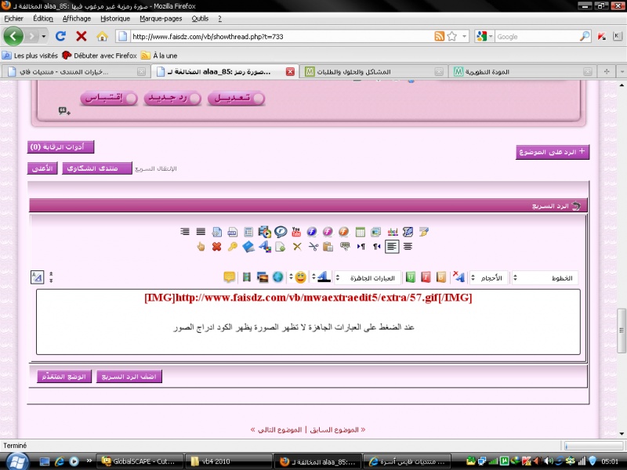The image size is (627, 470).
Task: Open the smiley emoticon picker
Action: [300, 277]
